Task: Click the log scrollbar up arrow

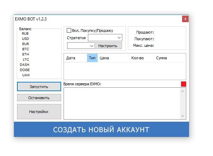Action: (183, 91)
